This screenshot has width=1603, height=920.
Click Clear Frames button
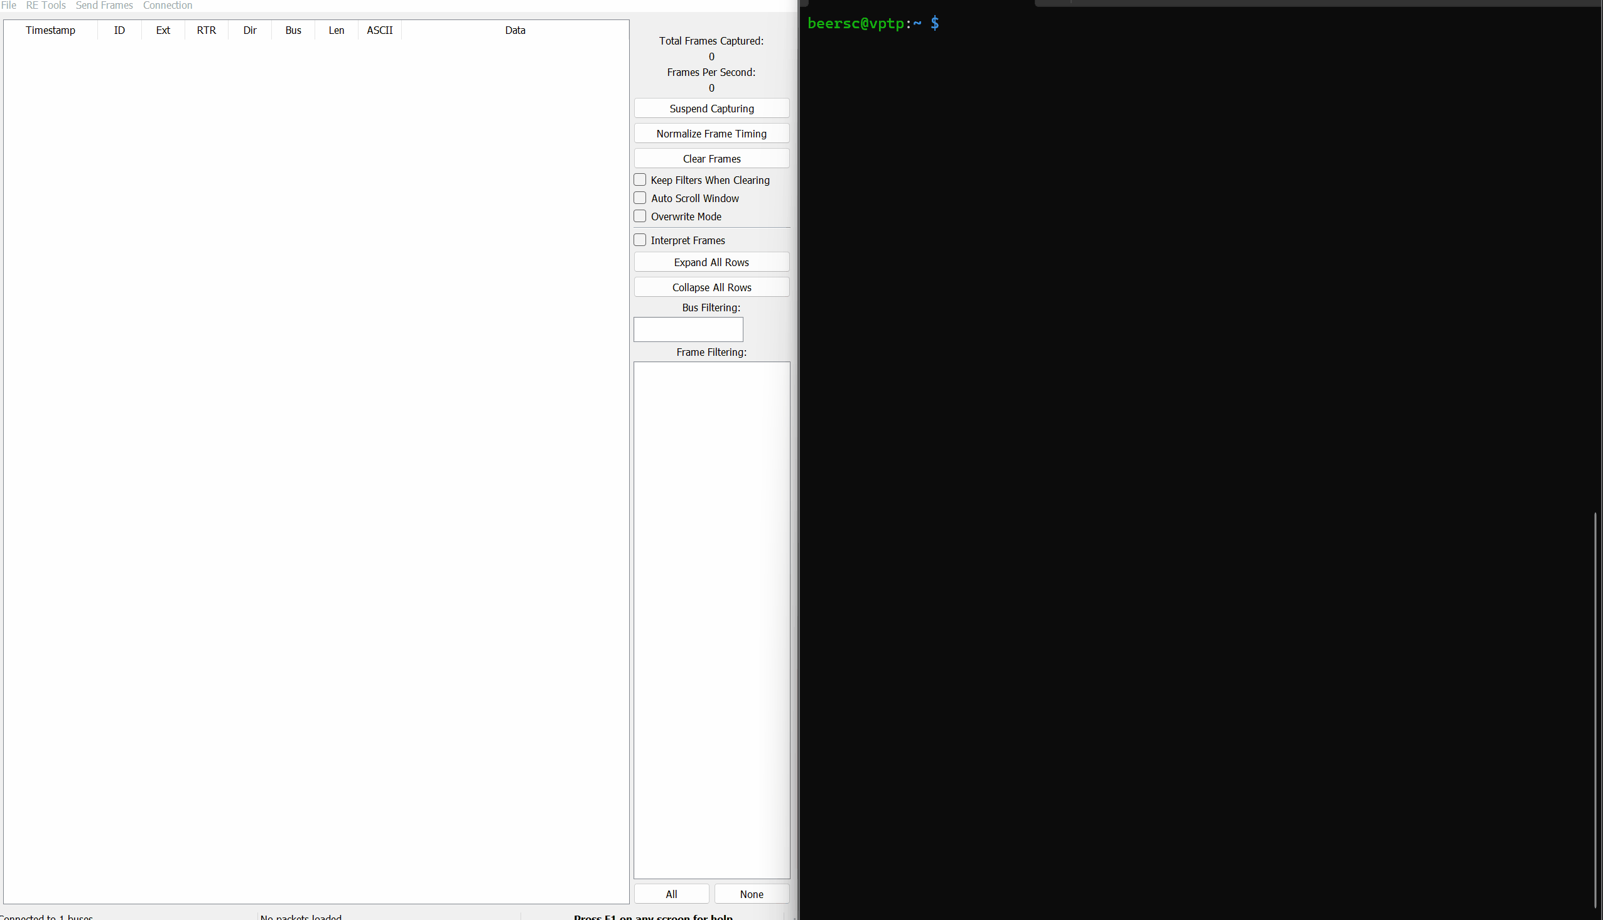pos(711,159)
